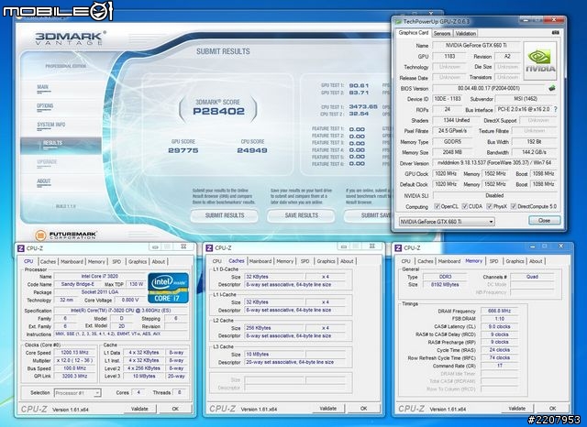Click the middle CPU-Z window title icon
The width and height of the screenshot is (587, 427).
click(210, 248)
